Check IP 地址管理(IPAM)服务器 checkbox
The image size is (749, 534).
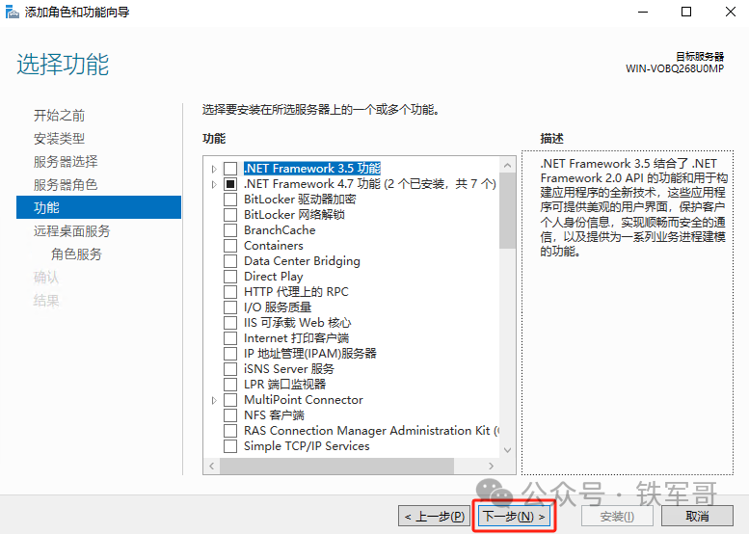point(230,354)
